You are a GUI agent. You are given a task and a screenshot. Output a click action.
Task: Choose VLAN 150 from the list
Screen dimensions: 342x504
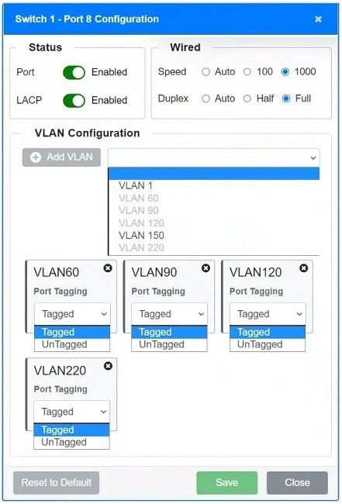(x=141, y=235)
